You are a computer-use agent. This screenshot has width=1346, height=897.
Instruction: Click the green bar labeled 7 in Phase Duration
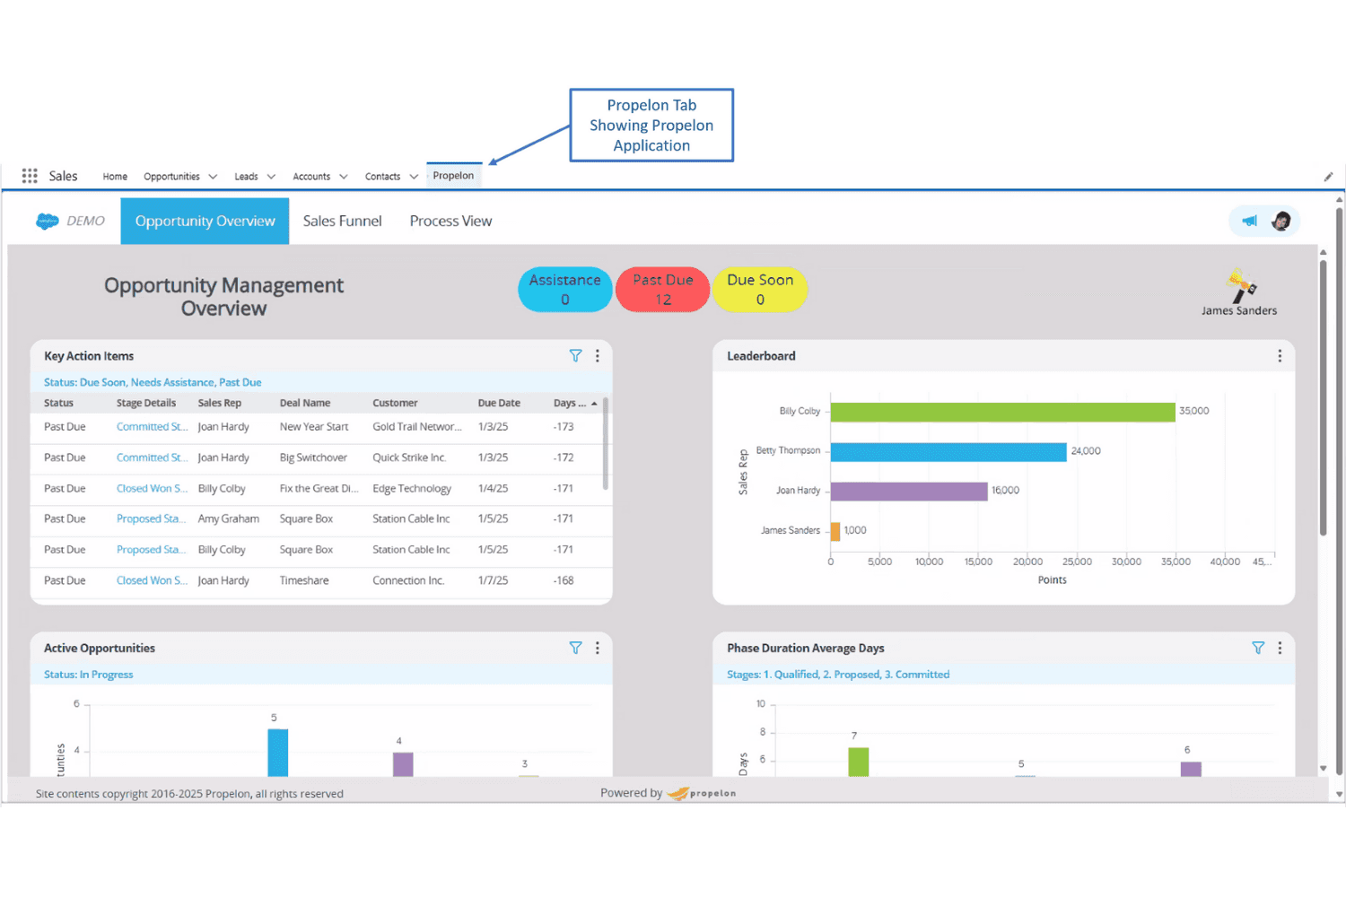click(x=859, y=762)
